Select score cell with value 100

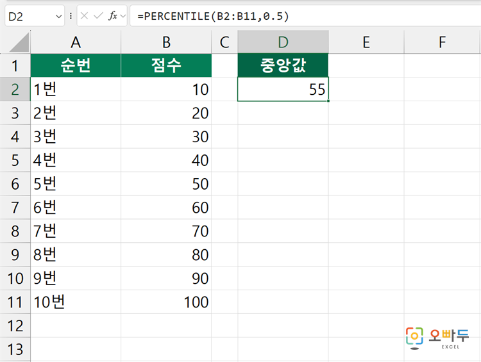coord(166,302)
